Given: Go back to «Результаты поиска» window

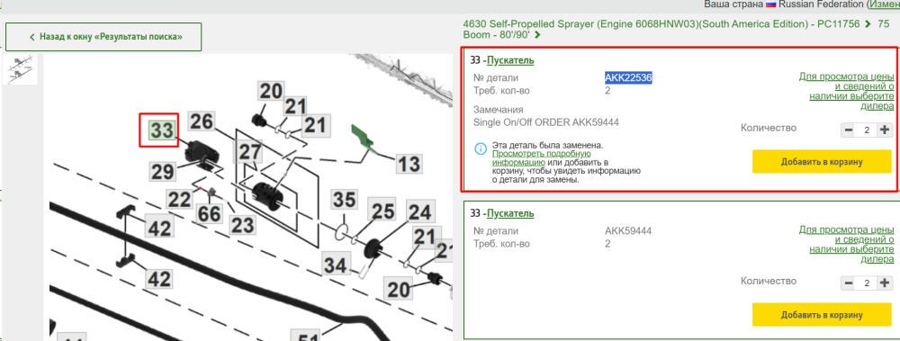Looking at the screenshot, I should tap(103, 37).
